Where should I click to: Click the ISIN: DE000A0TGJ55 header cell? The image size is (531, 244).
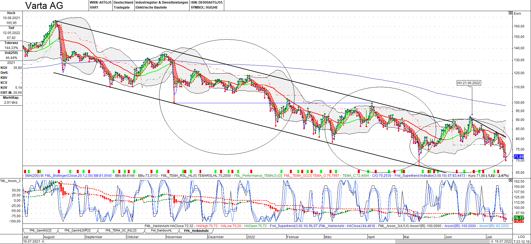pos(206,2)
